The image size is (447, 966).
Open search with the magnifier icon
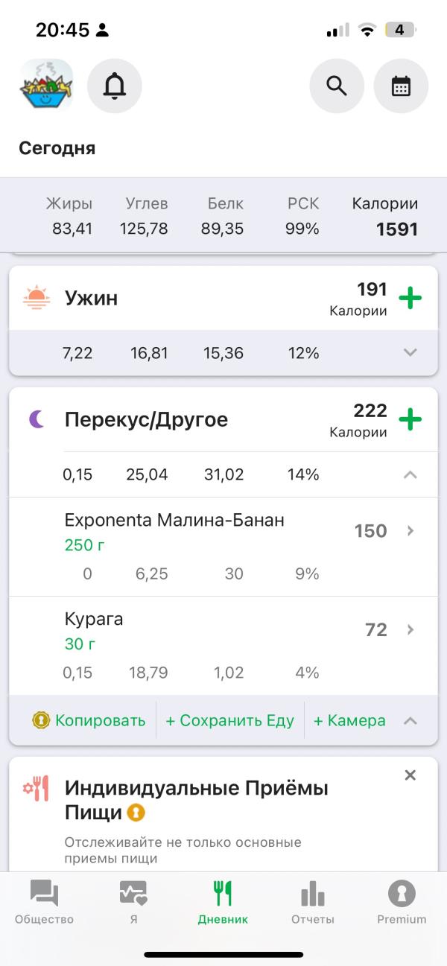337,86
